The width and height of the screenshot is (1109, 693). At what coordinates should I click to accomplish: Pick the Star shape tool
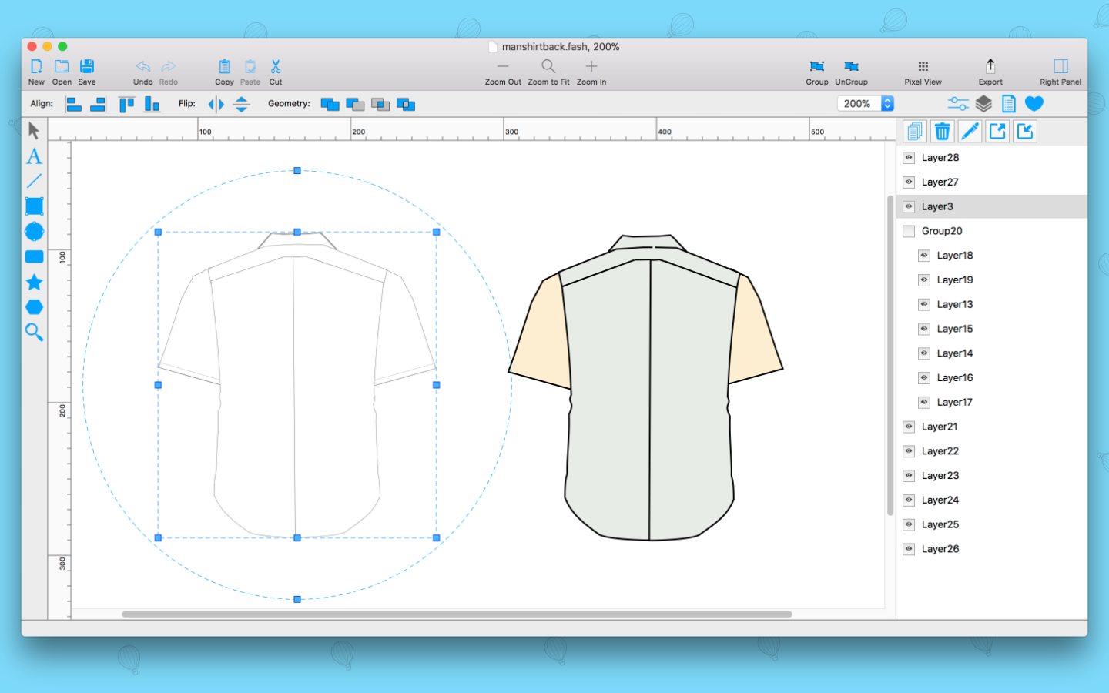(34, 282)
